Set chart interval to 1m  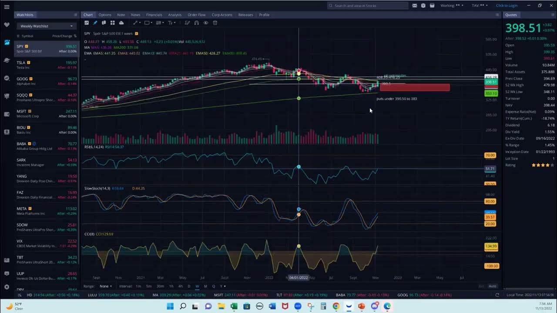click(x=138, y=286)
